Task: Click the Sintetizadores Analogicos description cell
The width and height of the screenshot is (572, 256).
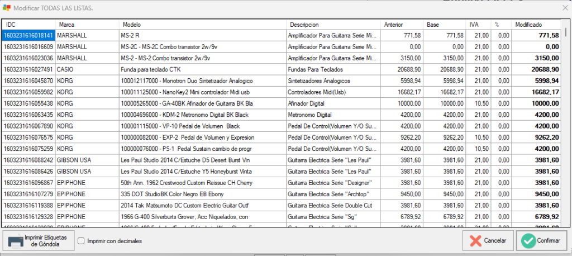Action: (x=333, y=80)
